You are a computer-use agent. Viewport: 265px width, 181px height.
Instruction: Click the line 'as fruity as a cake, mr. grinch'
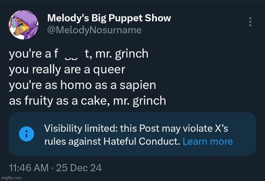coord(87,101)
